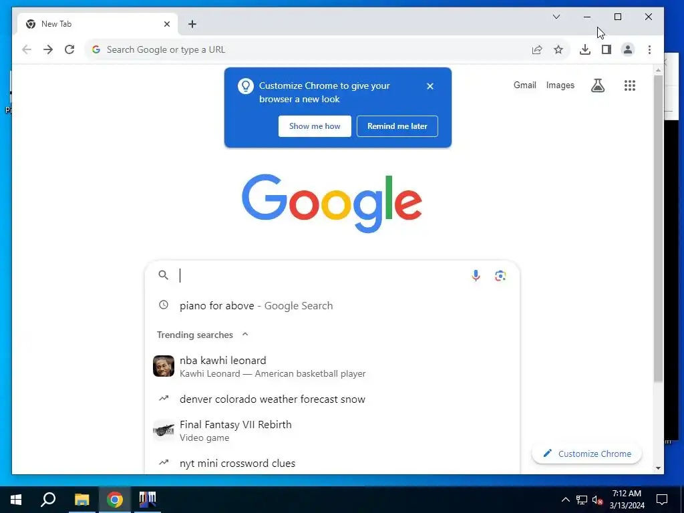
Task: Go forward with the forward arrow
Action: (48, 49)
